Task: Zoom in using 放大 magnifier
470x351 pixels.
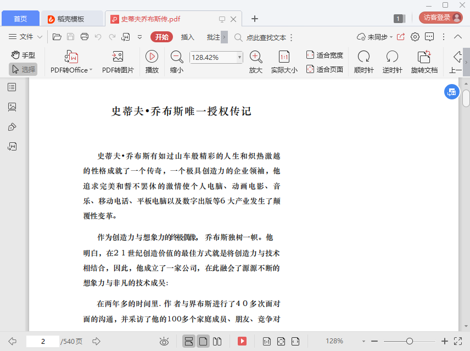Action: coord(256,62)
